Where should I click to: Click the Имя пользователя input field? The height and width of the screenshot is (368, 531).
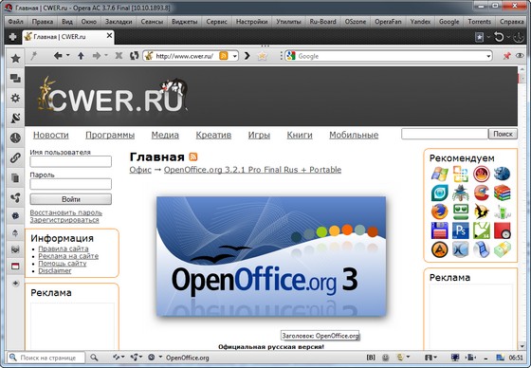(71, 161)
